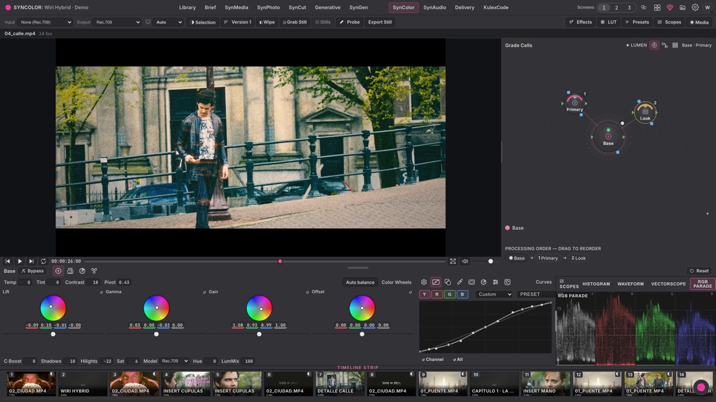Select the hexagon tool icon above curves
This screenshot has height=402, width=716.
(x=424, y=282)
